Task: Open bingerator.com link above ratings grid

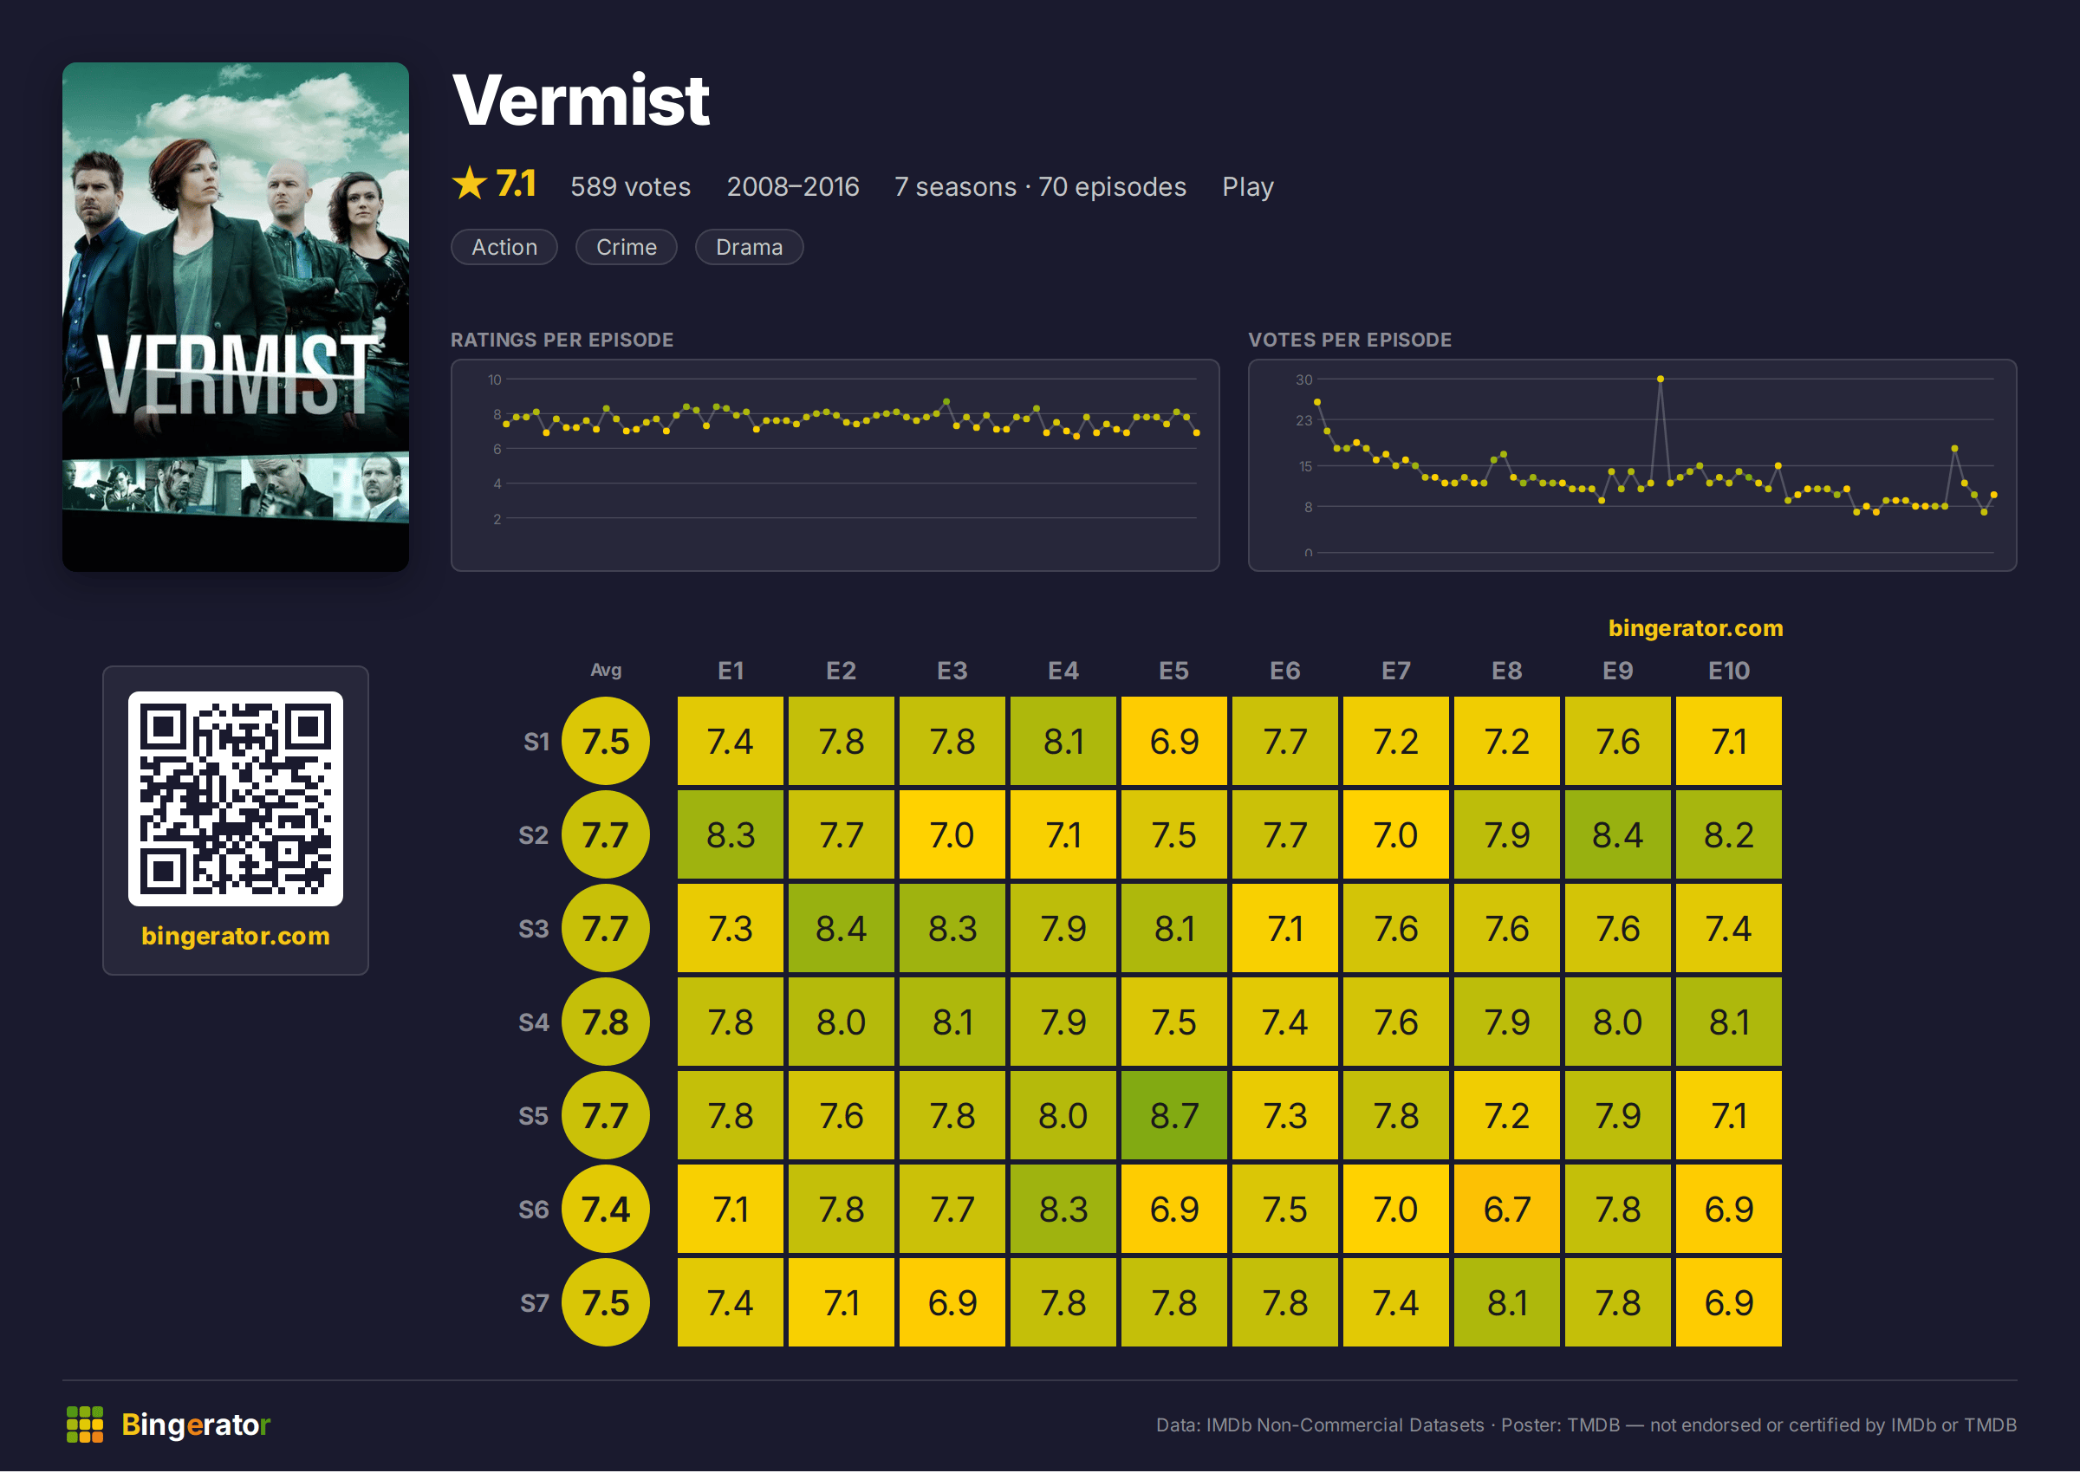Action: pos(1695,627)
